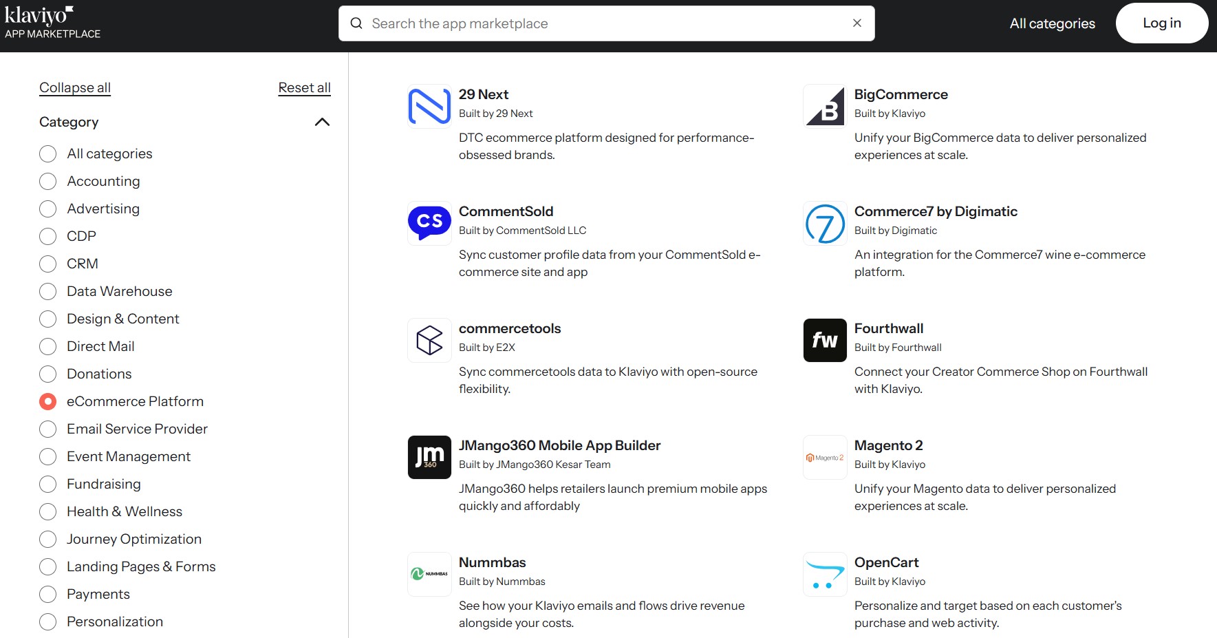The height and width of the screenshot is (638, 1217).
Task: Open the Fourthwall fw logo
Action: 825,340
